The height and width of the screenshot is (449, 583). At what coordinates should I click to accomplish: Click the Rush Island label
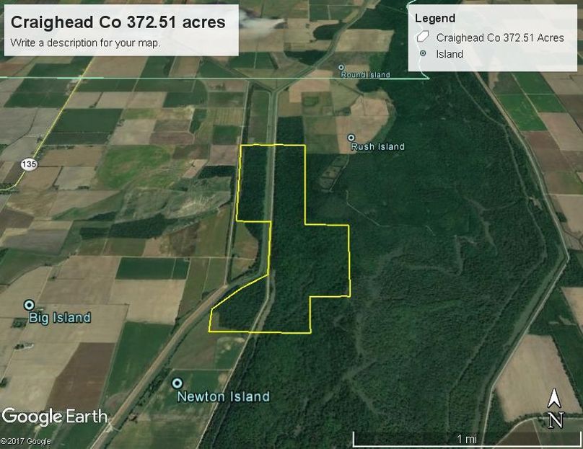(378, 147)
